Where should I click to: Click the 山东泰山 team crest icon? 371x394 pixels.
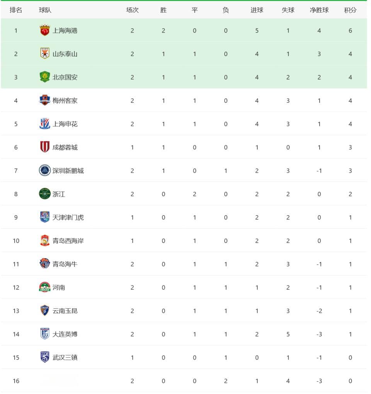point(45,54)
